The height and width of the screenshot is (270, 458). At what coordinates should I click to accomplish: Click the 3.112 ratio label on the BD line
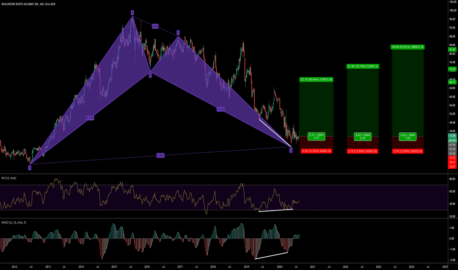click(x=221, y=109)
